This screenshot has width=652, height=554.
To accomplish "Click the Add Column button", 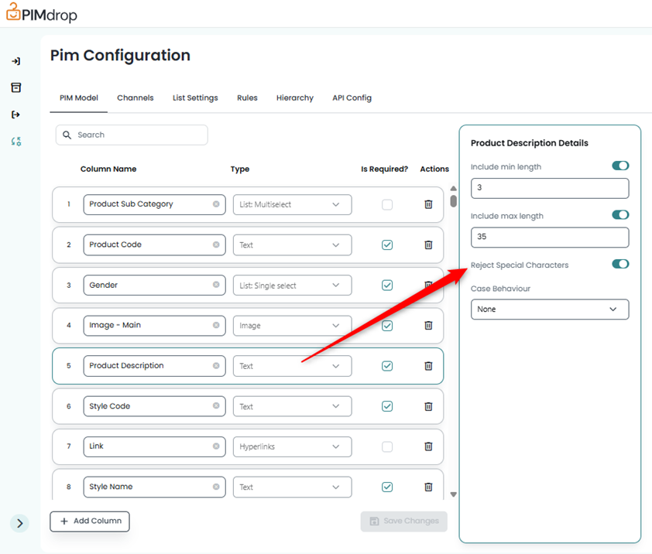I will point(90,522).
